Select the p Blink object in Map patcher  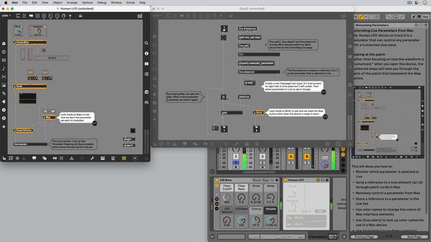click(258, 113)
